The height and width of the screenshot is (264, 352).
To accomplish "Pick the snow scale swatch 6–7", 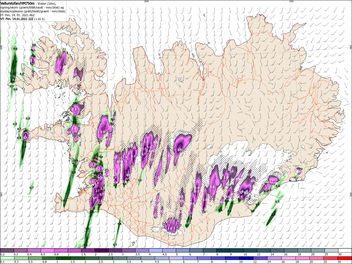I will point(196,251).
